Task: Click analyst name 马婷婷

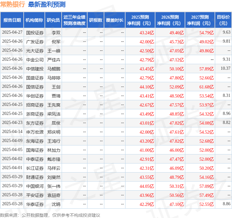Action: 54,78
